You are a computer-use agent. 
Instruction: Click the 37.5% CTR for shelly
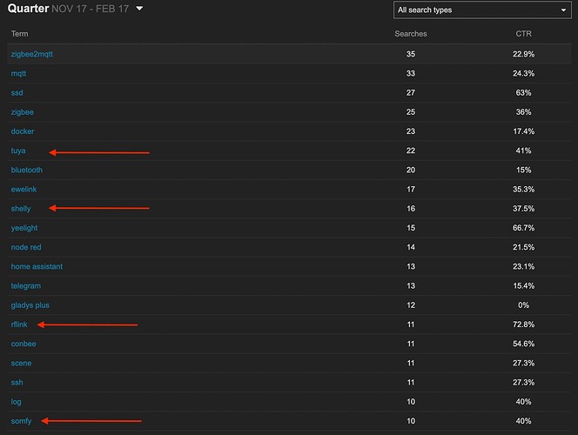point(523,209)
